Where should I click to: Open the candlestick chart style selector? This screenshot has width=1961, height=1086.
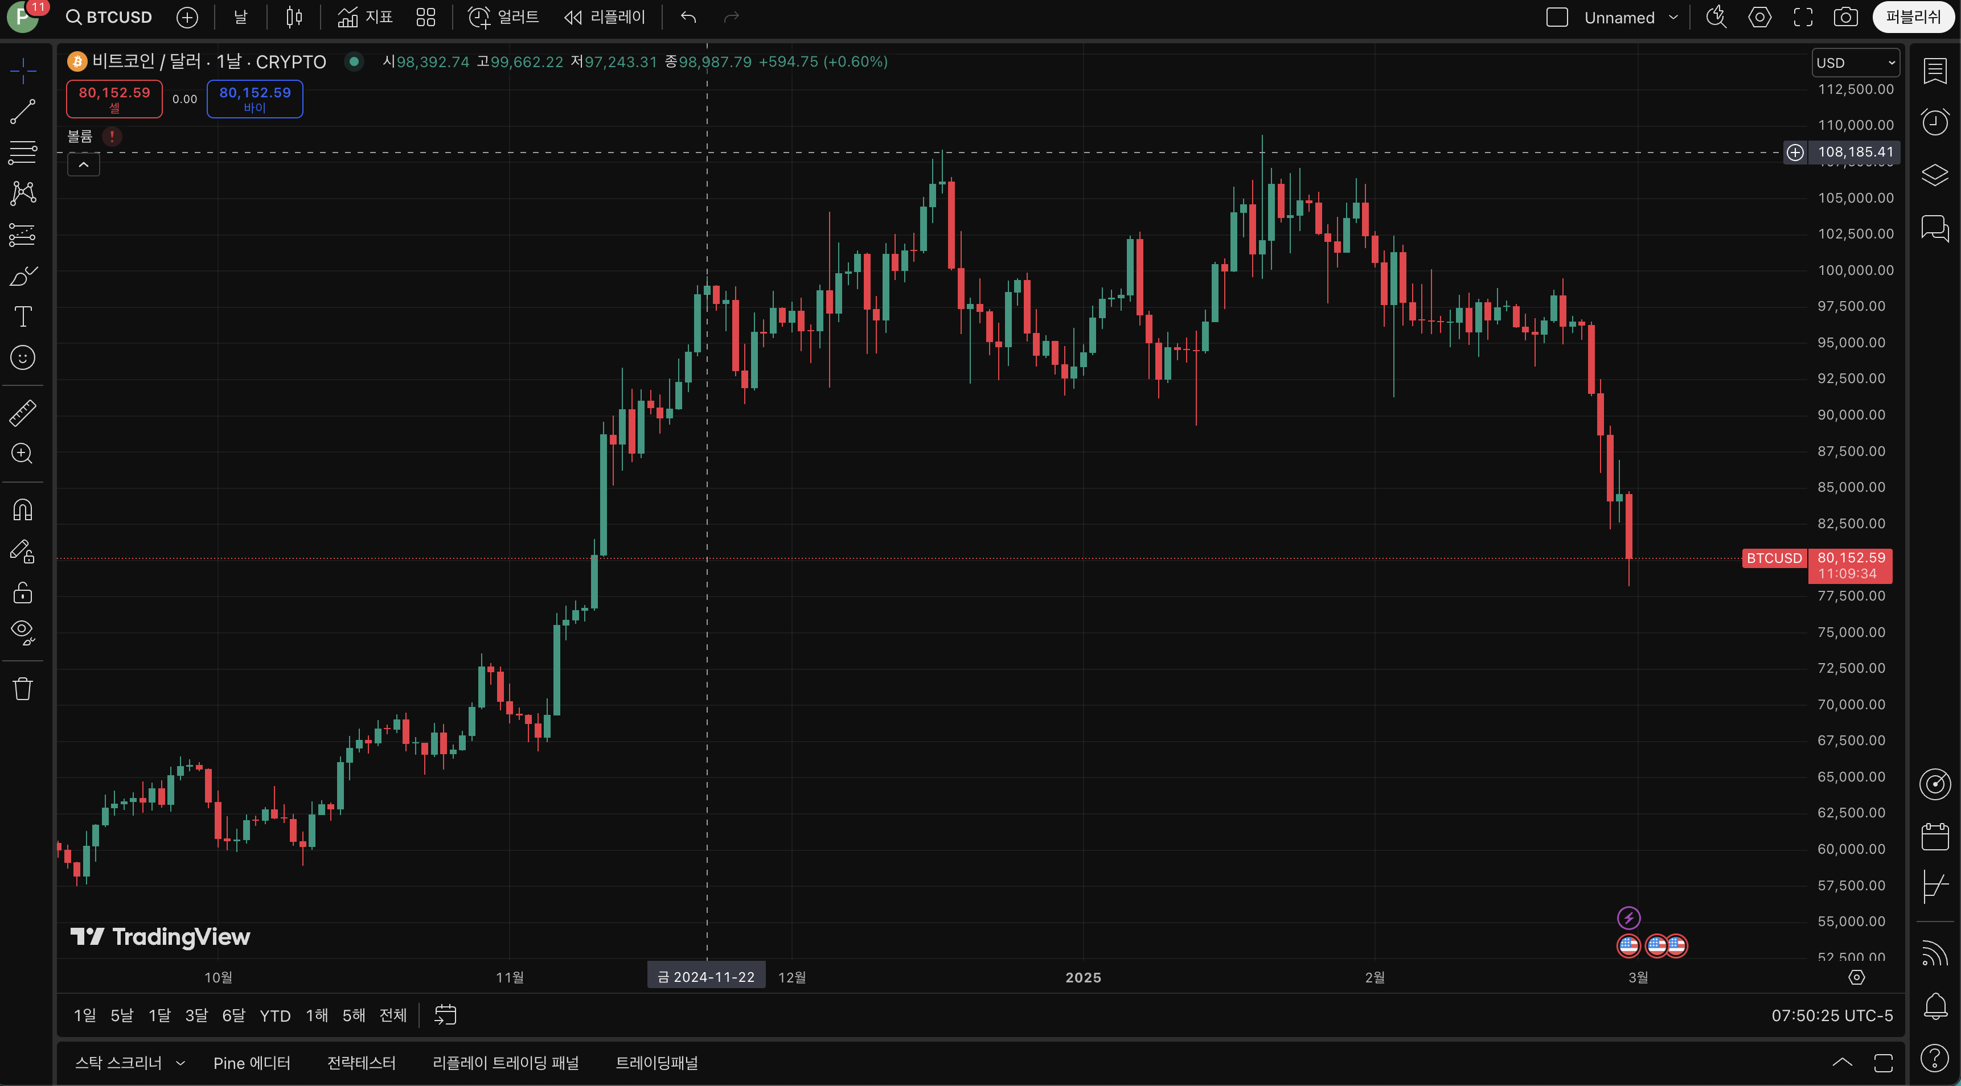tap(294, 17)
